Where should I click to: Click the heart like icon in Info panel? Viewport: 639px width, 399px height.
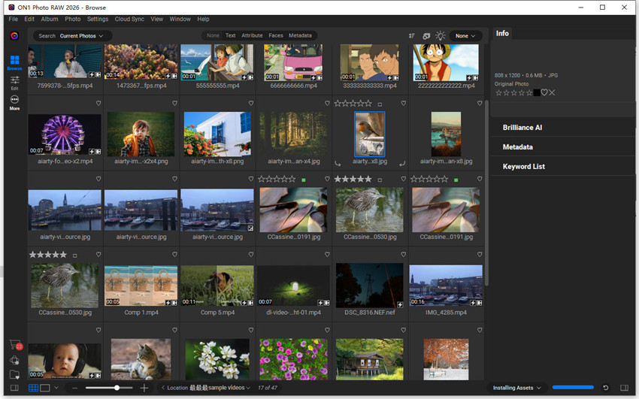click(x=544, y=93)
